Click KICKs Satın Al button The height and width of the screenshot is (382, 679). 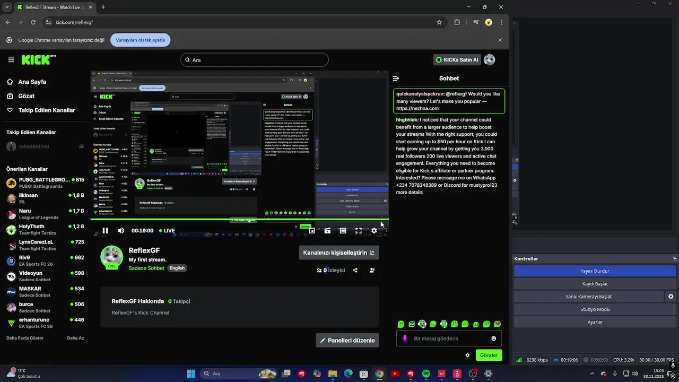coord(457,60)
